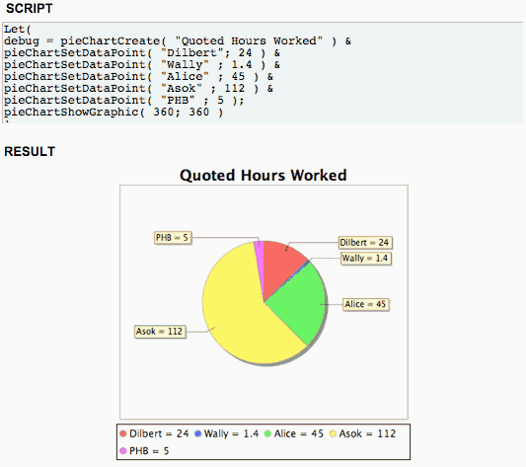Click 'Dilbert = 24' text in the legend

click(159, 433)
